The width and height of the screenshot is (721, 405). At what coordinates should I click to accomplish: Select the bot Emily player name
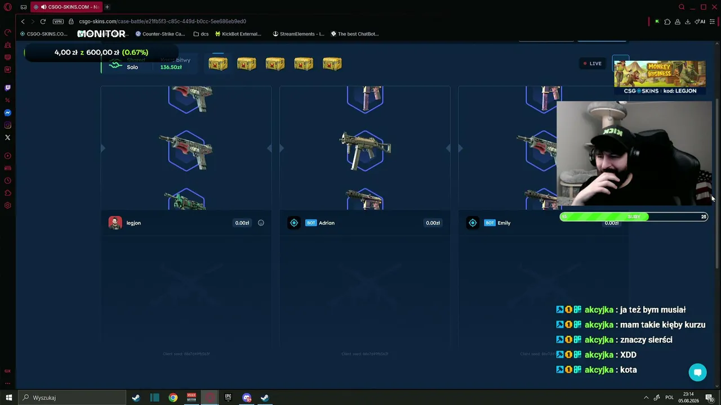504,223
